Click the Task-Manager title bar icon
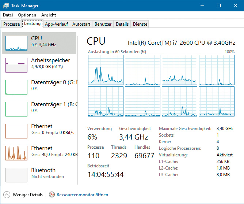The height and width of the screenshot is (204, 244). (6, 6)
